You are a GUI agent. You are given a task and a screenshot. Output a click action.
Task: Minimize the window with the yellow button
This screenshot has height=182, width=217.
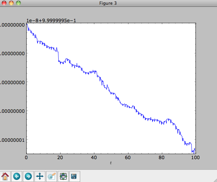(x=11, y=3)
